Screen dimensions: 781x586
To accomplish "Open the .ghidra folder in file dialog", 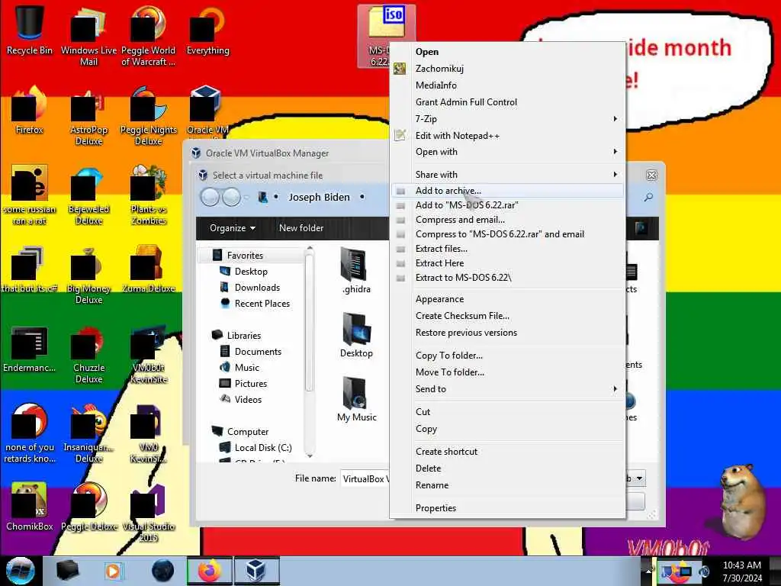I will [x=356, y=271].
